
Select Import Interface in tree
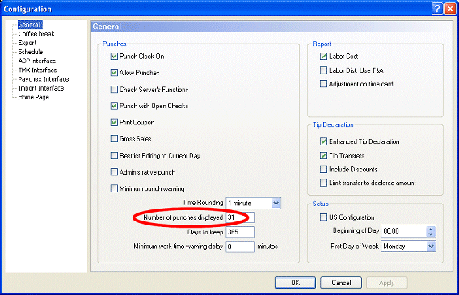pyautogui.click(x=41, y=88)
